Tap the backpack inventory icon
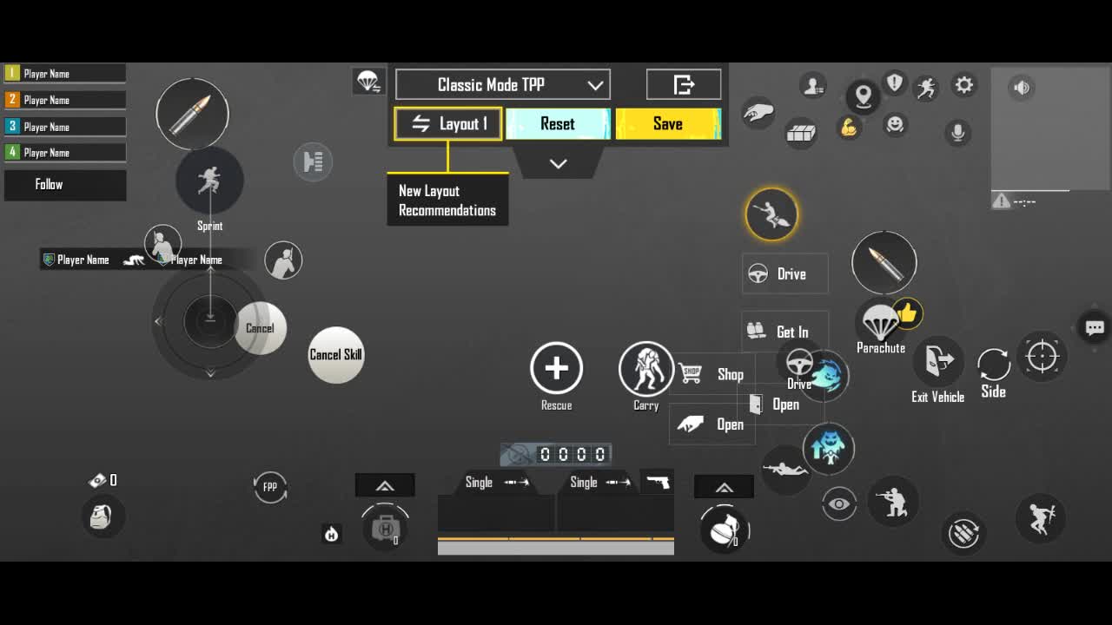 coord(101,516)
